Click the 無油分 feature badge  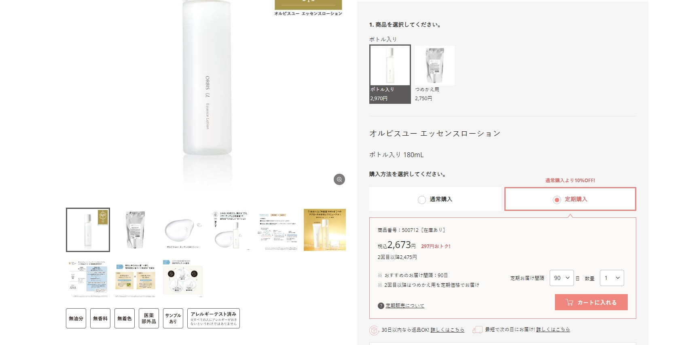76,318
